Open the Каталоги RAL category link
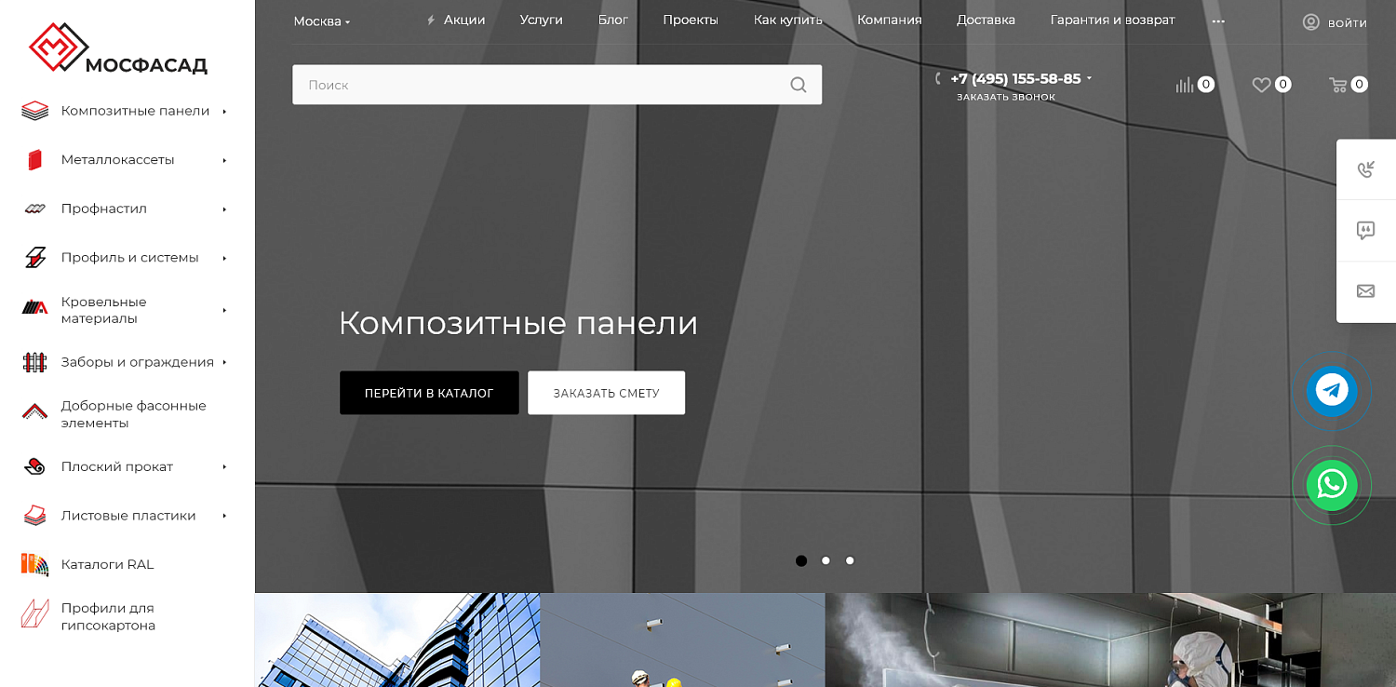 pos(108,564)
